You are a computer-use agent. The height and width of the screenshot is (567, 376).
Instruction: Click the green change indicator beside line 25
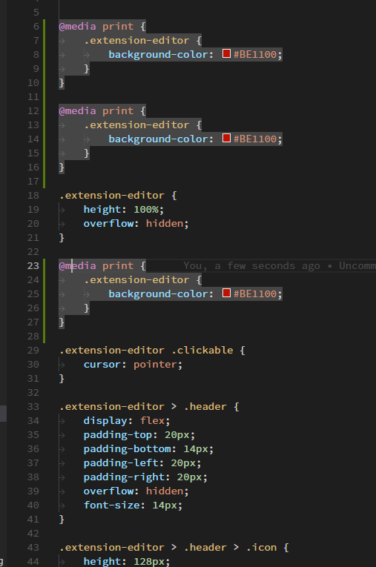[44, 294]
